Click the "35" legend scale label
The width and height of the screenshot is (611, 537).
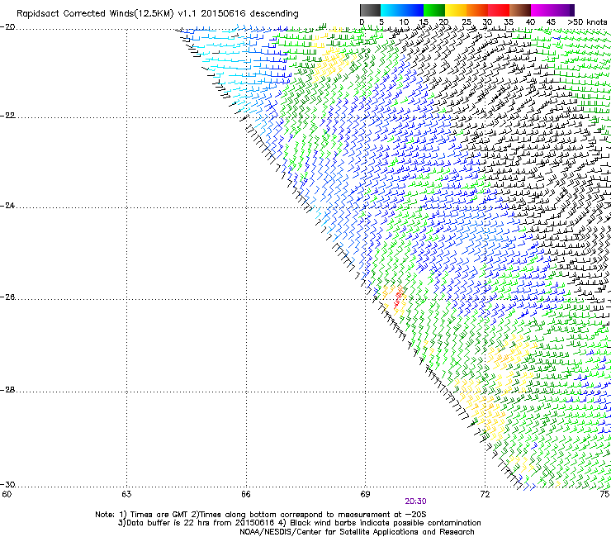coord(509,22)
